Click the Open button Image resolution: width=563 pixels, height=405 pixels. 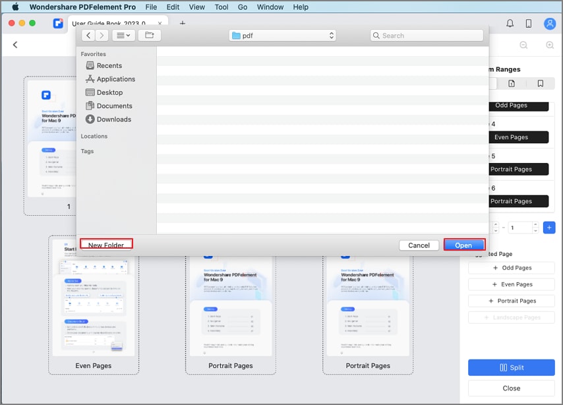[x=463, y=245]
